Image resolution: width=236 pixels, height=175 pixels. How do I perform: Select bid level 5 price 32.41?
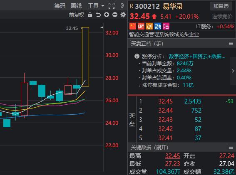click(165, 138)
